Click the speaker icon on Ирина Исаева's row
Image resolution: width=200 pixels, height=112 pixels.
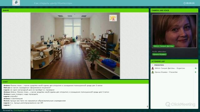196,72
